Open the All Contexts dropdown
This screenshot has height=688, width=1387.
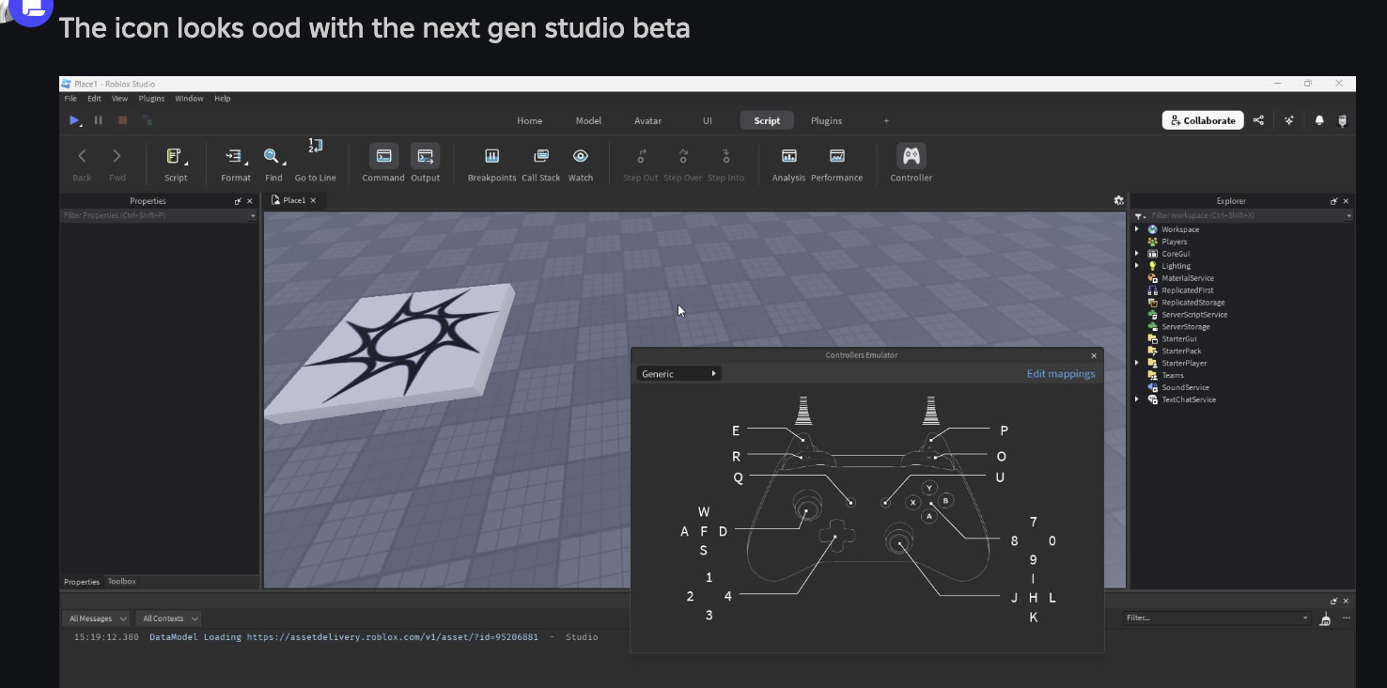[x=169, y=618]
